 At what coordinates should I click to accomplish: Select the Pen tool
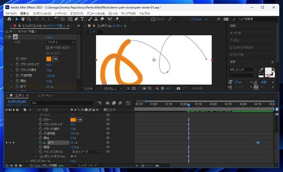coord(76,19)
